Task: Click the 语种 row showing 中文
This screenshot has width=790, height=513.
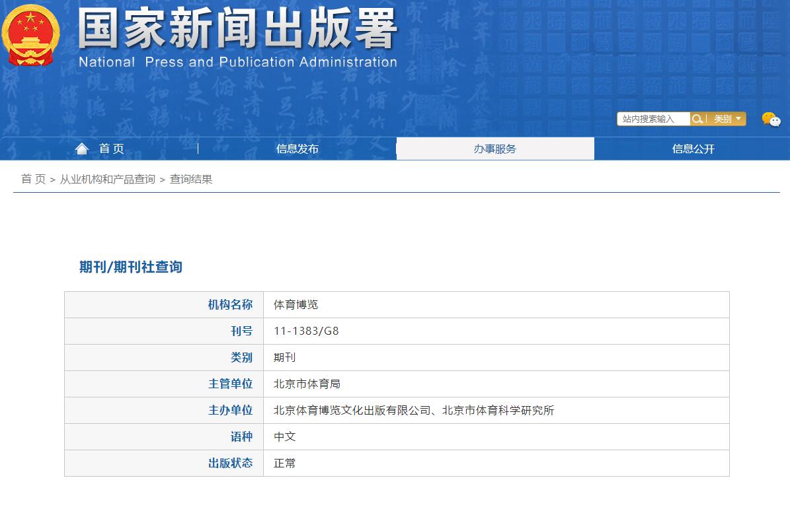Action: point(284,436)
